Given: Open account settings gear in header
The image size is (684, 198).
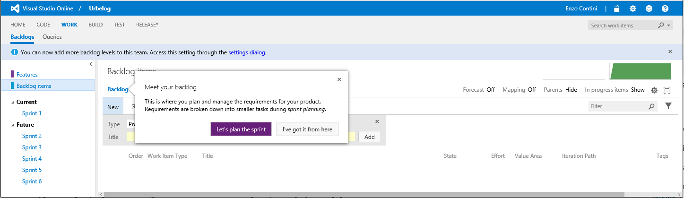Looking at the screenshot, I should tap(632, 9).
